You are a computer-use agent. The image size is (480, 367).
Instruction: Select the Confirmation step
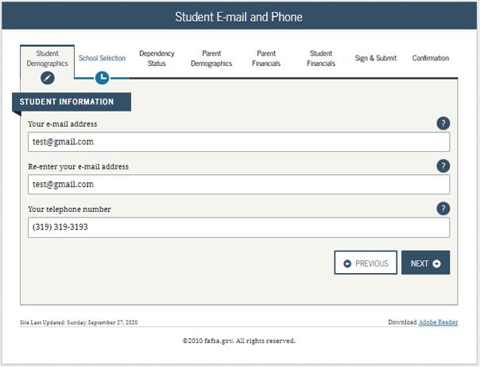click(431, 58)
